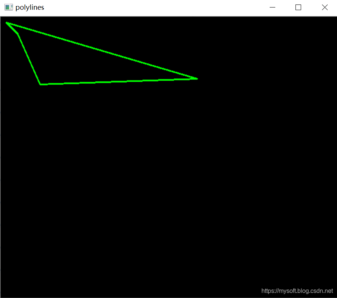Image resolution: width=337 pixels, height=298 pixels.
Task: Close the polylines window
Action: coord(325,7)
